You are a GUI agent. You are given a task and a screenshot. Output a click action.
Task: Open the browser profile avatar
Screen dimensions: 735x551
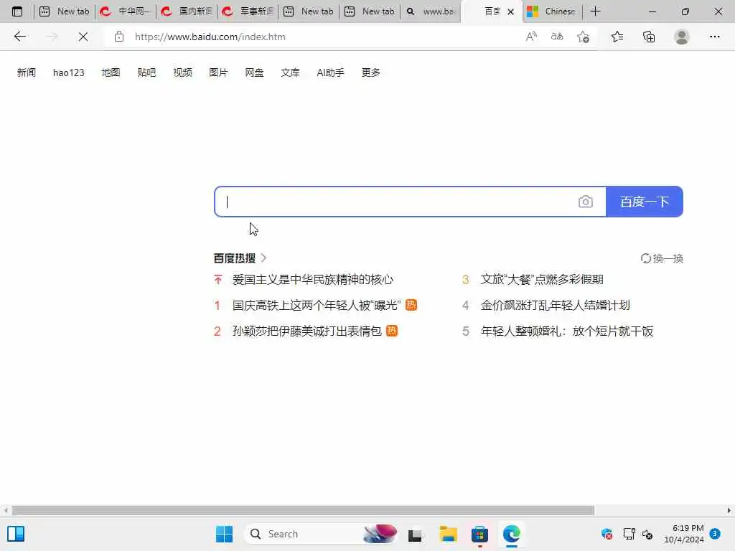coord(682,37)
